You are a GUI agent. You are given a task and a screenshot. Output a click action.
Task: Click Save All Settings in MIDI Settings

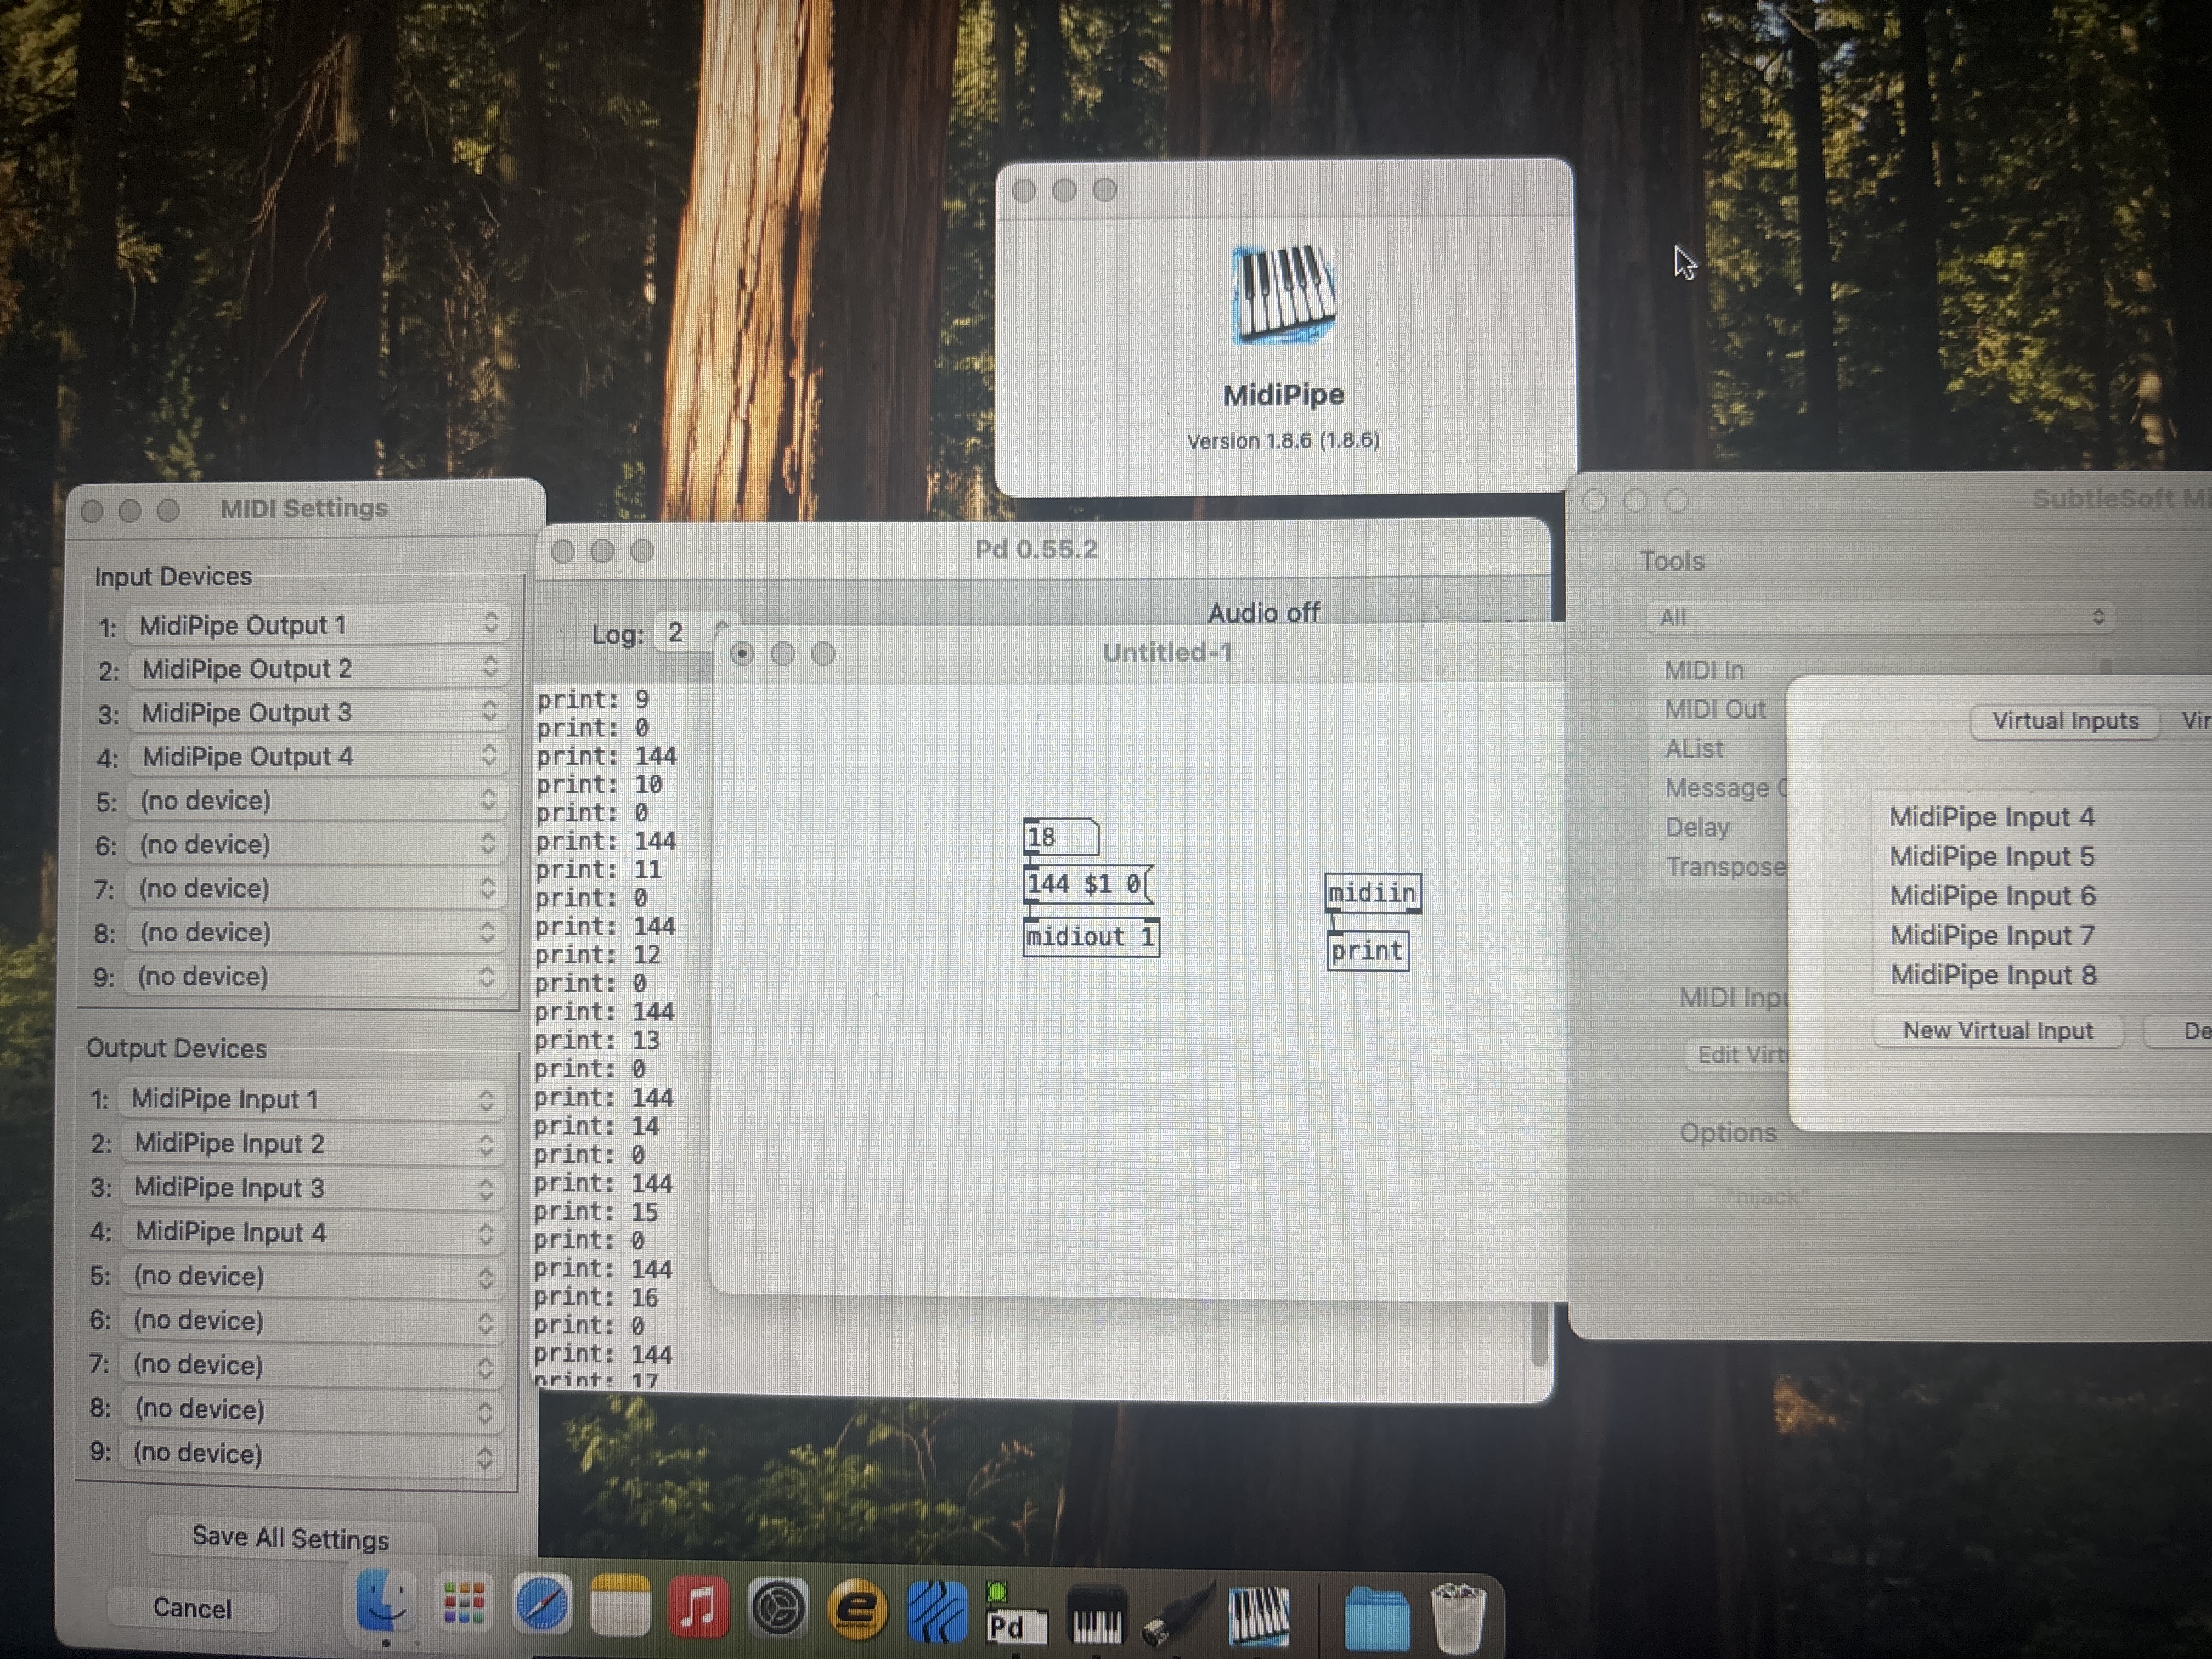tap(290, 1537)
